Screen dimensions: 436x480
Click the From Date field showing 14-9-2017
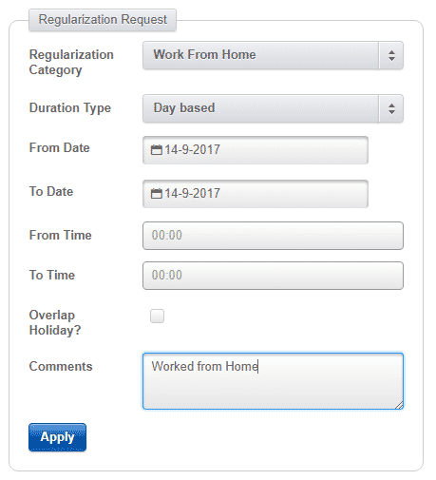click(256, 150)
